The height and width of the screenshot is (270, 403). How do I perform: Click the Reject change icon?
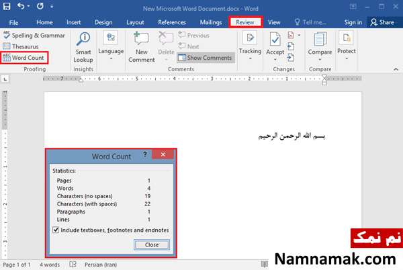click(x=291, y=35)
